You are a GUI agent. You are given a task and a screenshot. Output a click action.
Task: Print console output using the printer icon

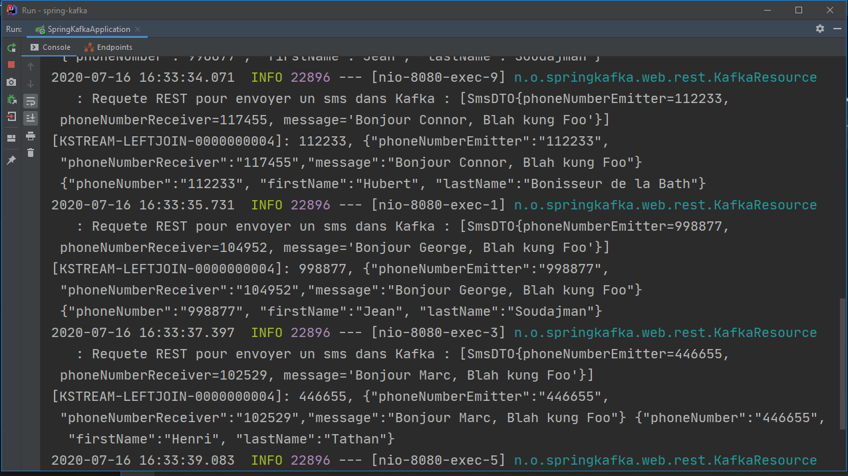31,136
